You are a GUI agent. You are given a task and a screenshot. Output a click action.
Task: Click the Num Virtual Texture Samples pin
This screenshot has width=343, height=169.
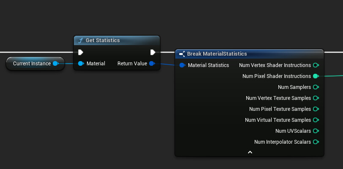316,120
